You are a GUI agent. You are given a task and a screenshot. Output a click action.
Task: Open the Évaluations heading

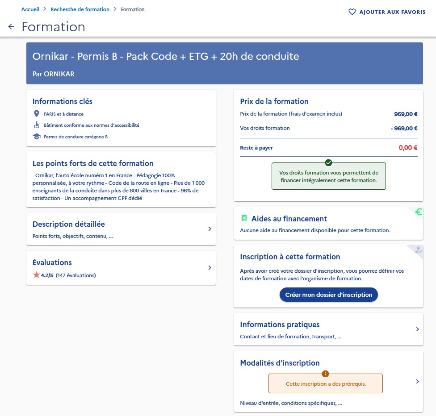(52, 262)
